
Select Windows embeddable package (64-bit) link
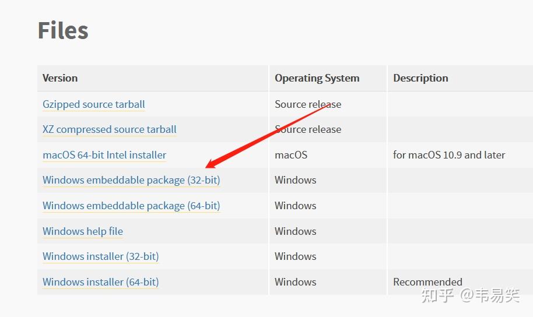[x=131, y=206]
